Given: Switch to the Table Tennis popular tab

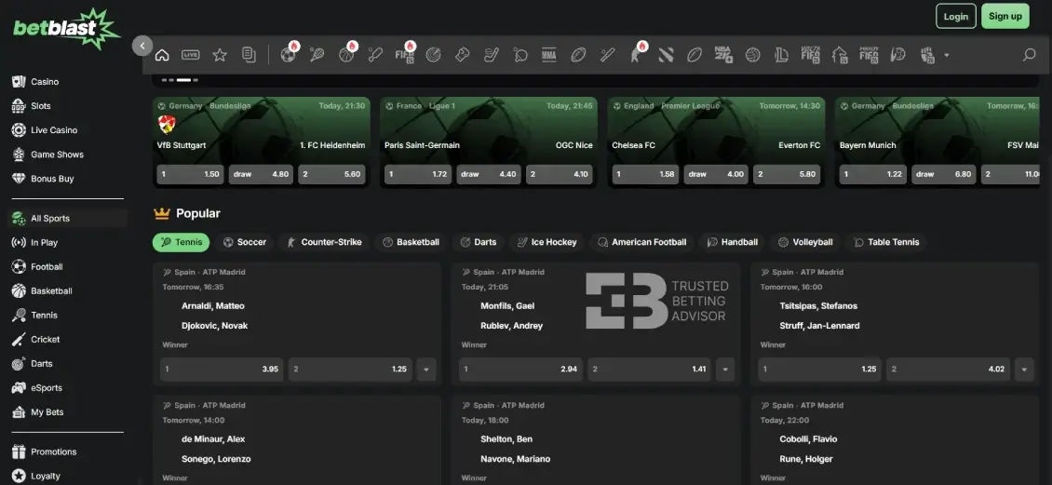Looking at the screenshot, I should [x=885, y=242].
